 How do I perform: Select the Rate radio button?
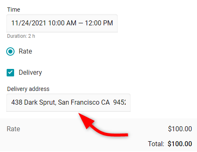coord(10,51)
